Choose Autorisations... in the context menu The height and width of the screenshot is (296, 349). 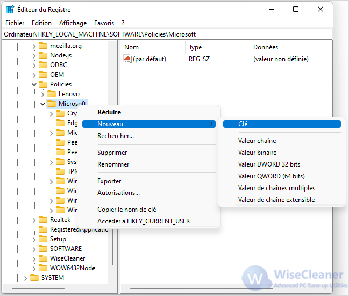pyautogui.click(x=149, y=193)
